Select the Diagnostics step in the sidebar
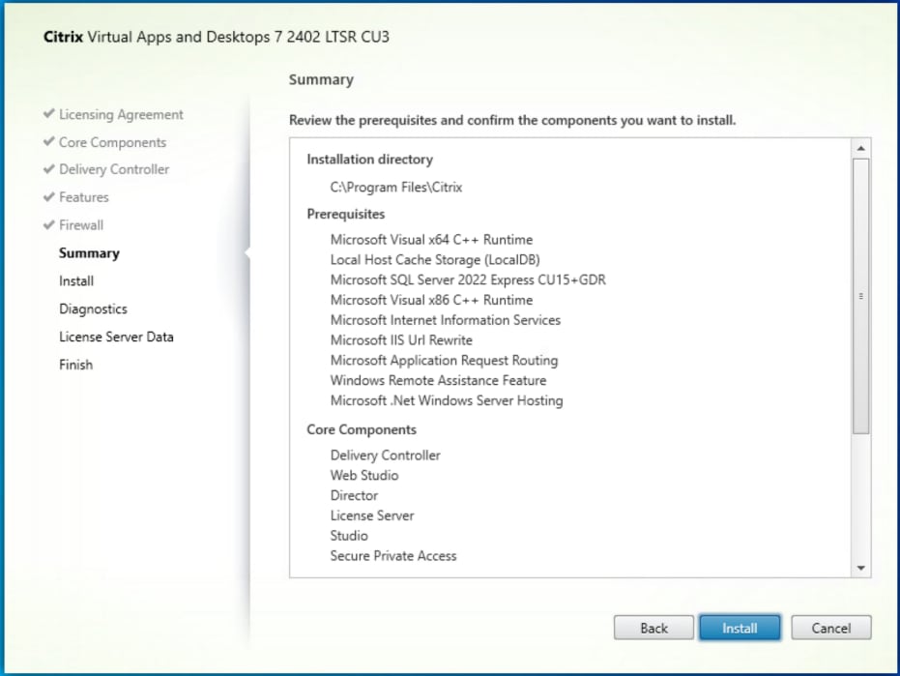Viewport: 900px width, 676px height. pos(93,309)
